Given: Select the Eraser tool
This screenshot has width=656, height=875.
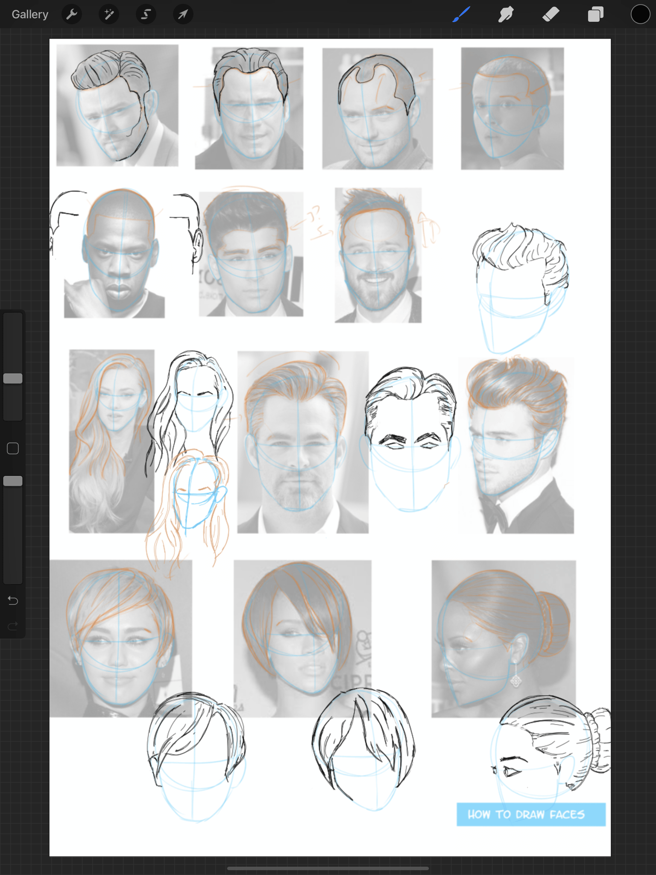Looking at the screenshot, I should coord(551,14).
